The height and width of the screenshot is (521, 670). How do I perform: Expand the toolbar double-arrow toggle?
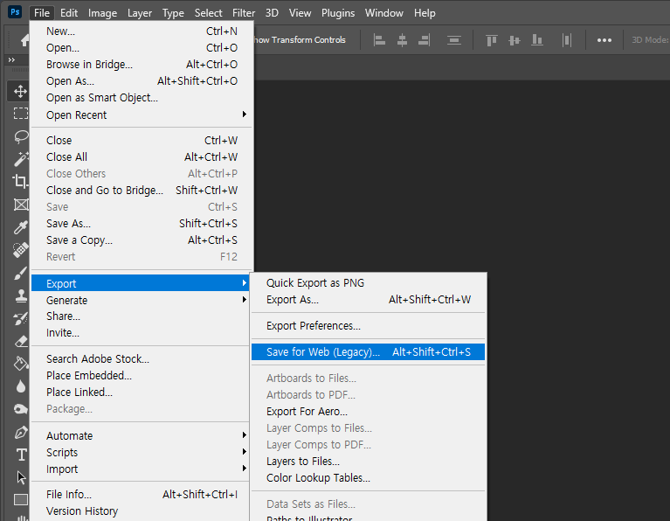coord(11,60)
